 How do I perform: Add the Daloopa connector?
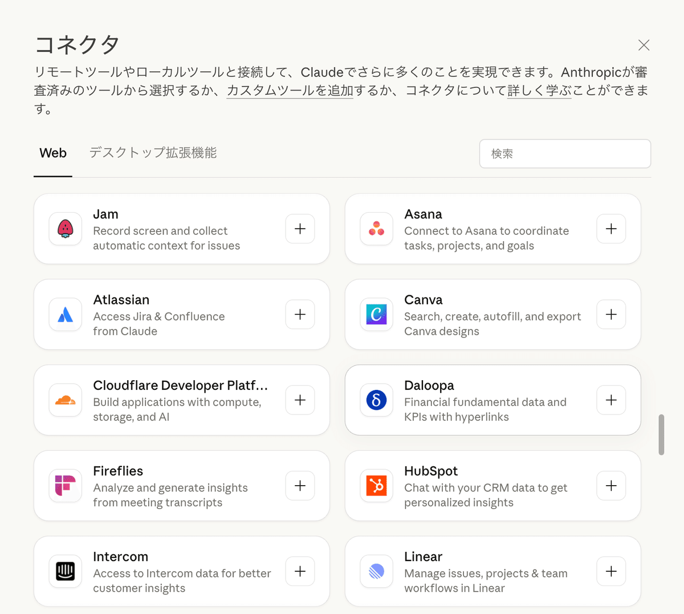tap(611, 400)
